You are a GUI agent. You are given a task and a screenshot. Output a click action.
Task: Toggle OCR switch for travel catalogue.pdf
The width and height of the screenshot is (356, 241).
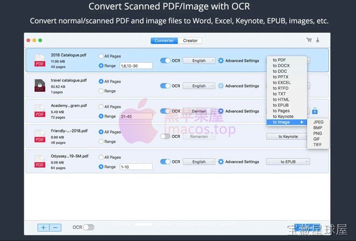[x=165, y=86]
